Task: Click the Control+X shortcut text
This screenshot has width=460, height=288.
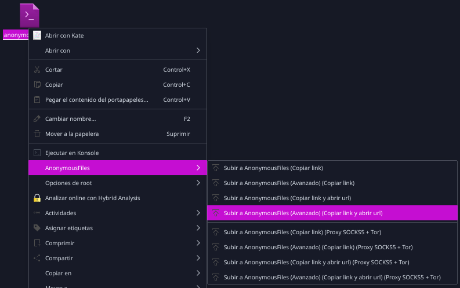Action: [x=176, y=69]
